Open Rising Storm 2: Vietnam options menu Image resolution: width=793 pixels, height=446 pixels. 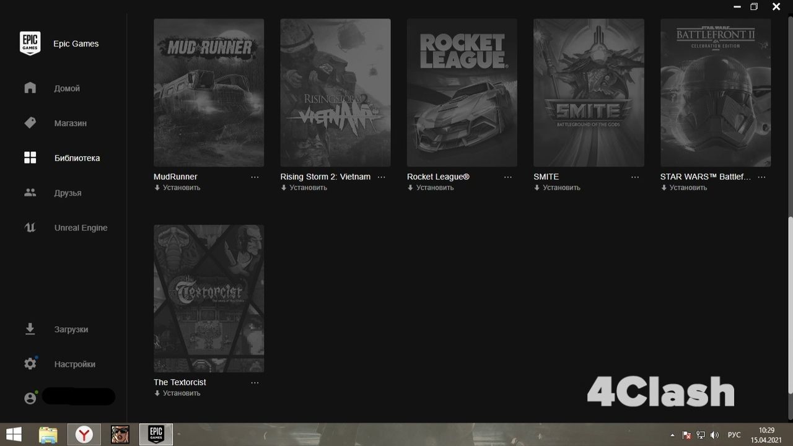(381, 177)
